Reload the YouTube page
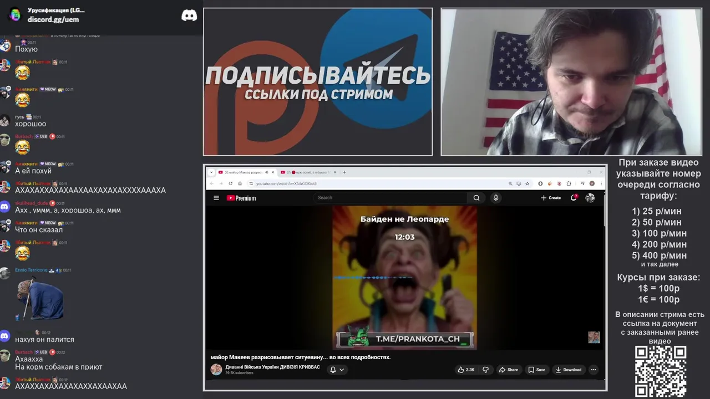Screen dimensions: 710x399 pos(230,183)
